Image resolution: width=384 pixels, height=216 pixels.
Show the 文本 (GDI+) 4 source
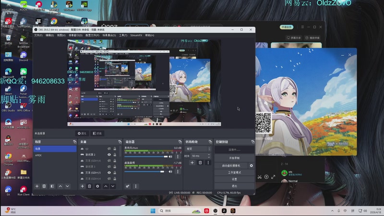[109, 179]
